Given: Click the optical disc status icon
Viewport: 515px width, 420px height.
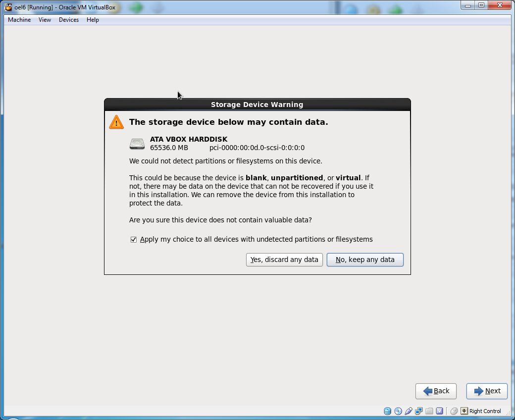Looking at the screenshot, I should coord(398,411).
